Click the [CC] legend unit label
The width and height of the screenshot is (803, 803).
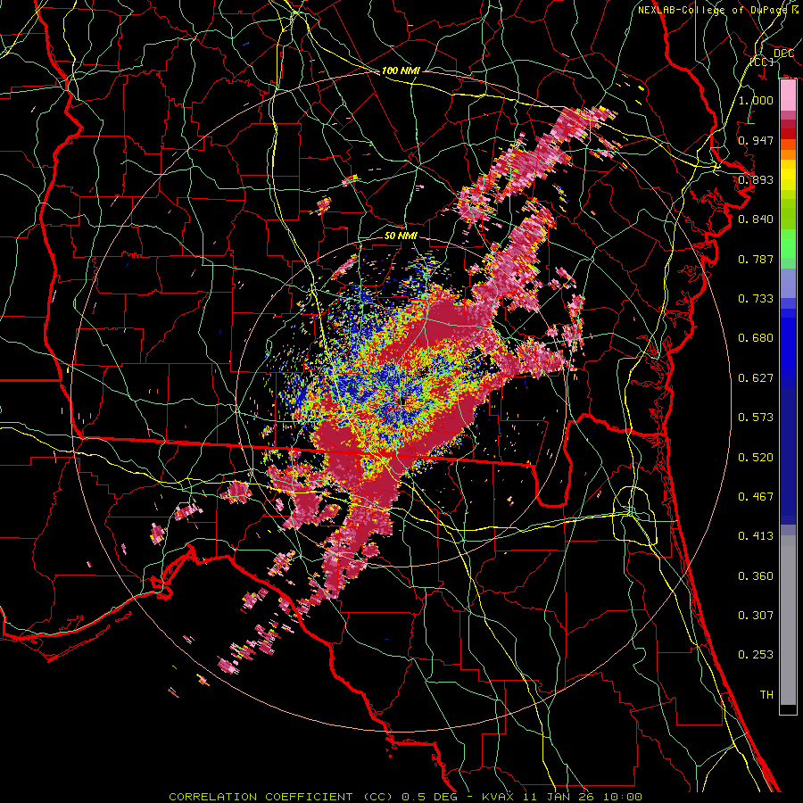coord(762,62)
